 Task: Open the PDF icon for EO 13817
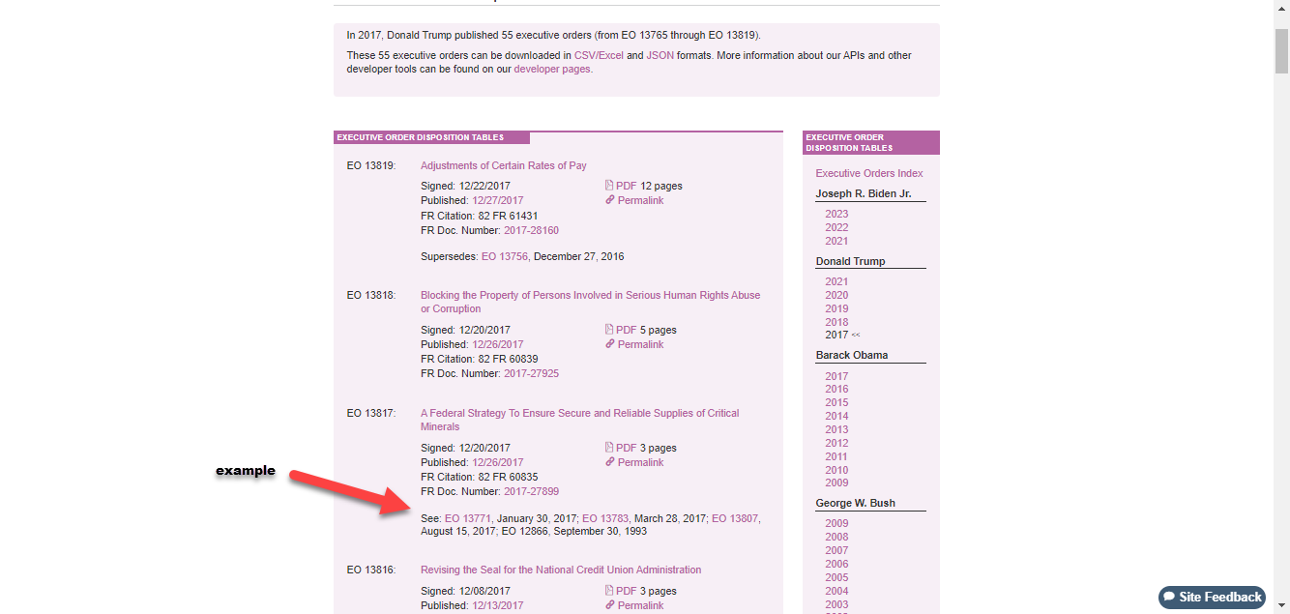(x=609, y=448)
